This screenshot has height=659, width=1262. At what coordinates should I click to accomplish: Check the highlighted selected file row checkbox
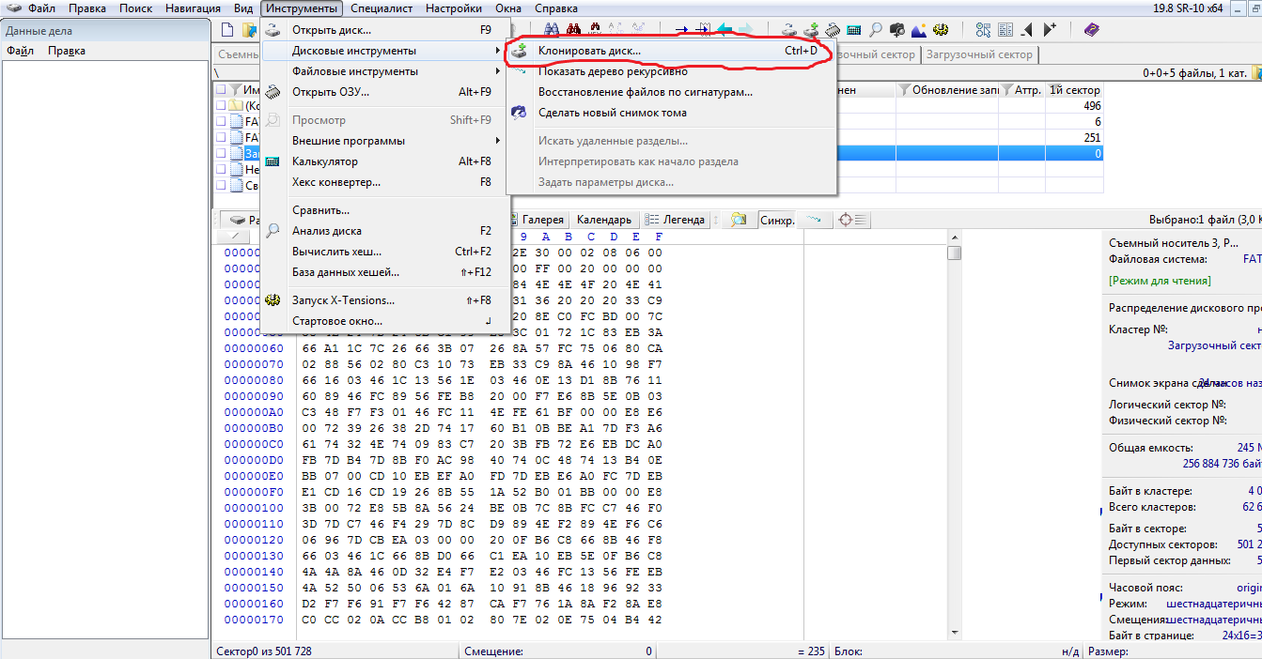[221, 153]
